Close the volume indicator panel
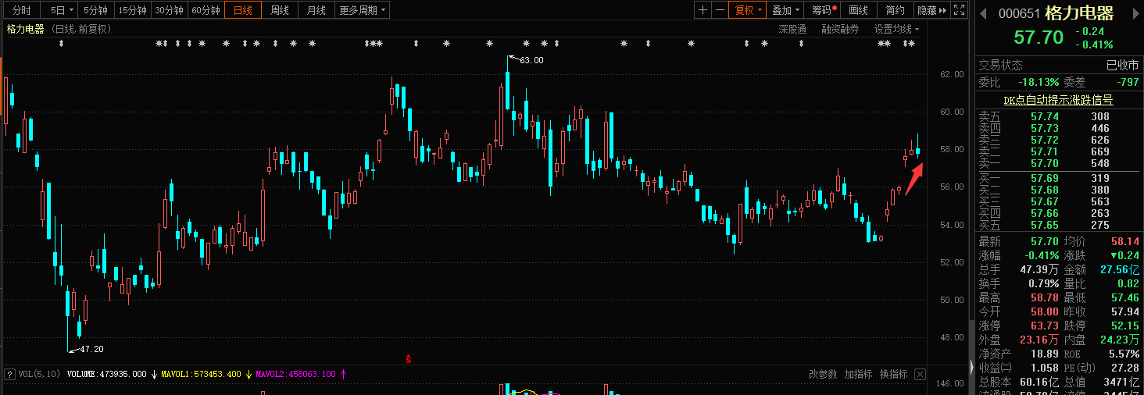The height and width of the screenshot is (395, 1144). point(920,374)
